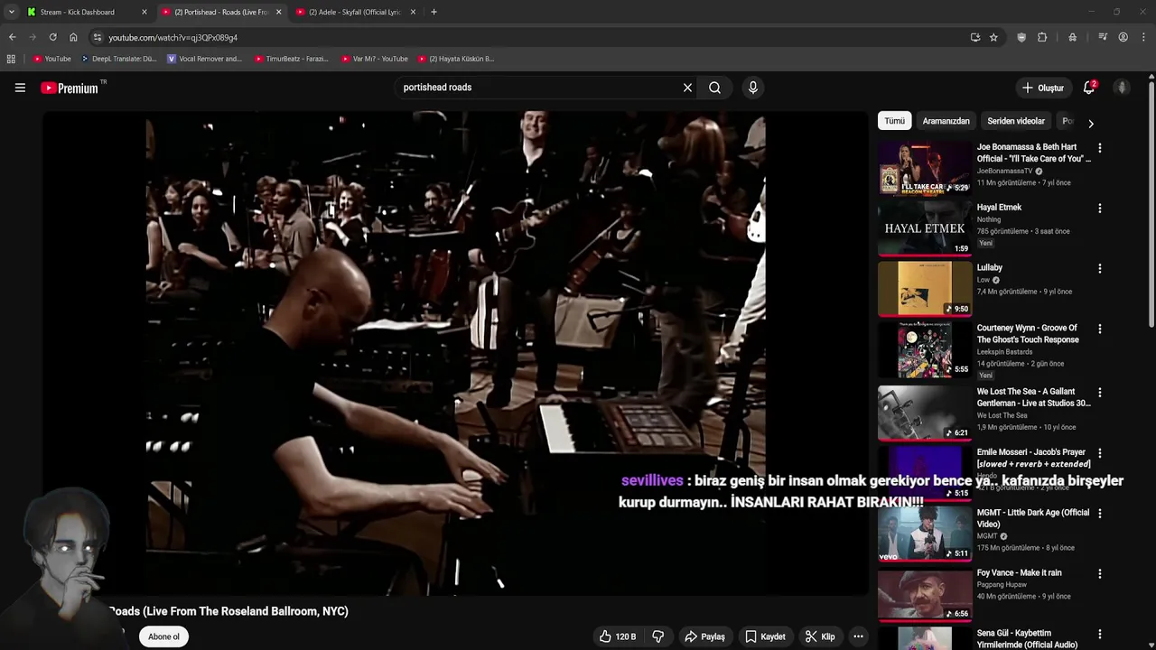Image resolution: width=1156 pixels, height=650 pixels.
Task: Open Joe Bonamassa & Beth Hart thumbnail
Action: tap(925, 168)
